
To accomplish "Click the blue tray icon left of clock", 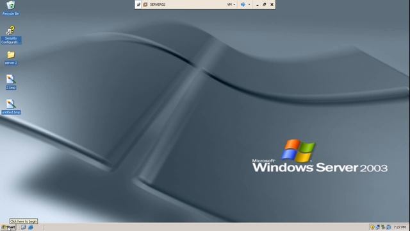I will pyautogui.click(x=389, y=227).
